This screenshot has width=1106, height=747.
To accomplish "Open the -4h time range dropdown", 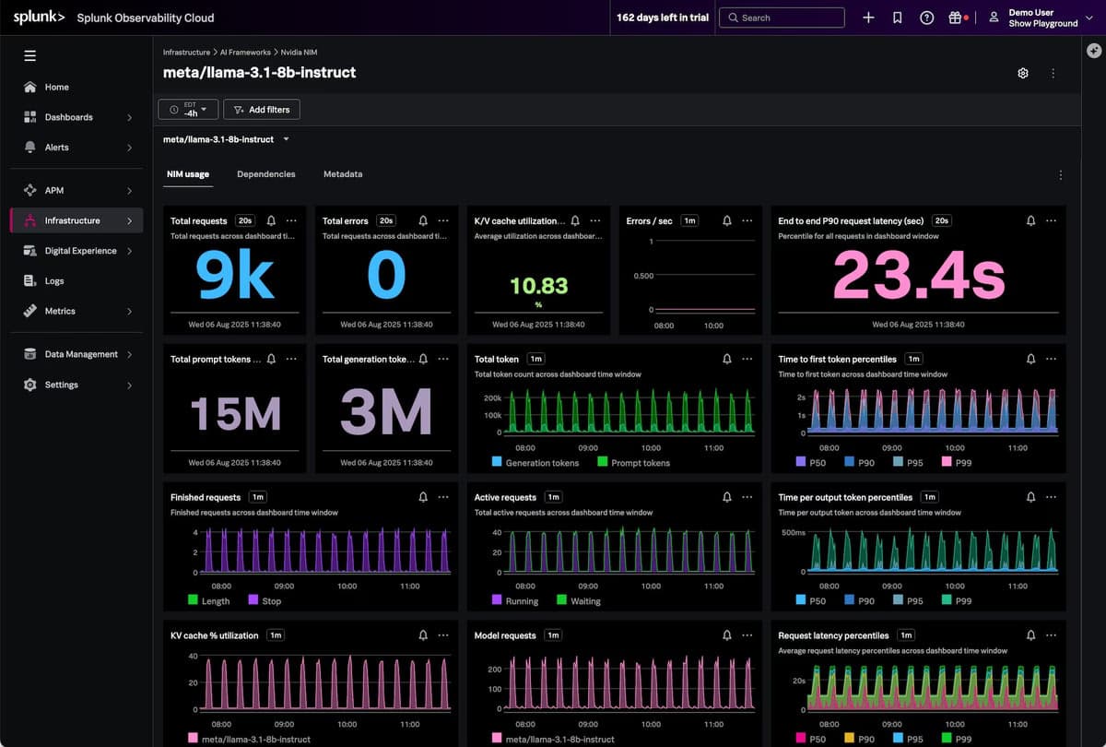I will (x=188, y=109).
